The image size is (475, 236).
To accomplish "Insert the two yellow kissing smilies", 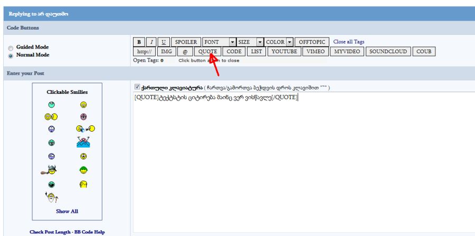I will 51,116.
